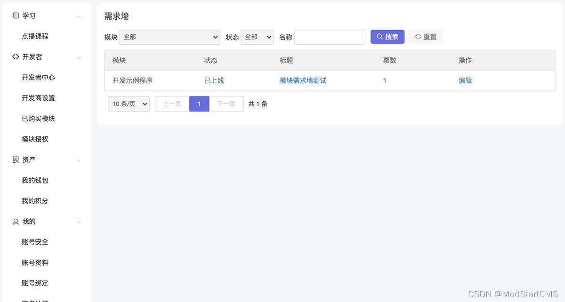Collapse the 学习 section chevron
This screenshot has width=565, height=302.
pos(79,16)
